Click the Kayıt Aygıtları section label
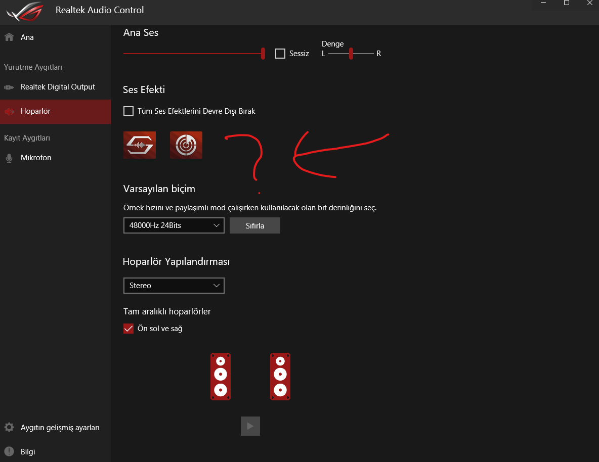 click(27, 138)
